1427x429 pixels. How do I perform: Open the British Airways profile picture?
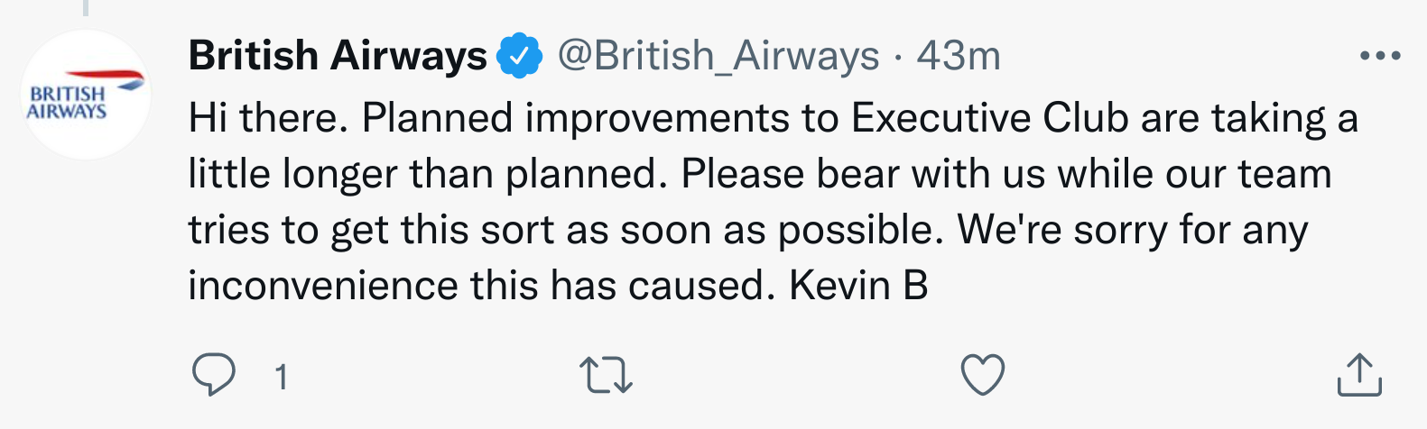tap(85, 96)
